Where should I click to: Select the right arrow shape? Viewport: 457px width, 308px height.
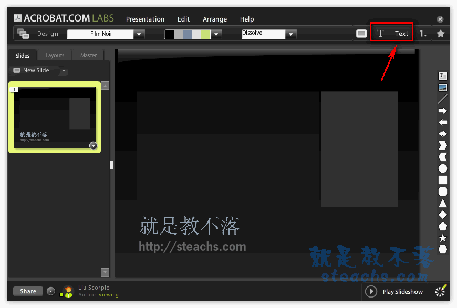443,111
